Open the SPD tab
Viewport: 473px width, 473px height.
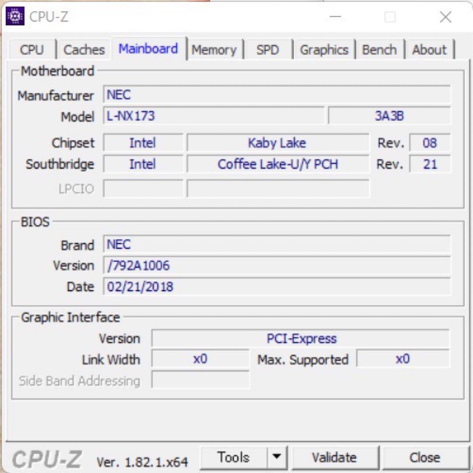[x=268, y=49]
